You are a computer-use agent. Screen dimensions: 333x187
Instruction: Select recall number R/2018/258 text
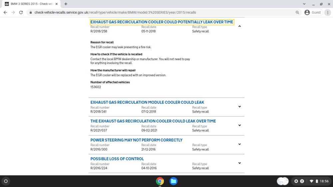pos(99,31)
